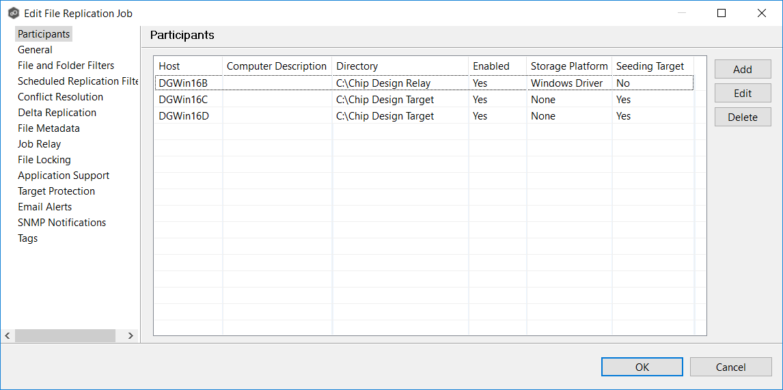Switch to the Job Relay page
The height and width of the screenshot is (390, 783).
coord(39,144)
